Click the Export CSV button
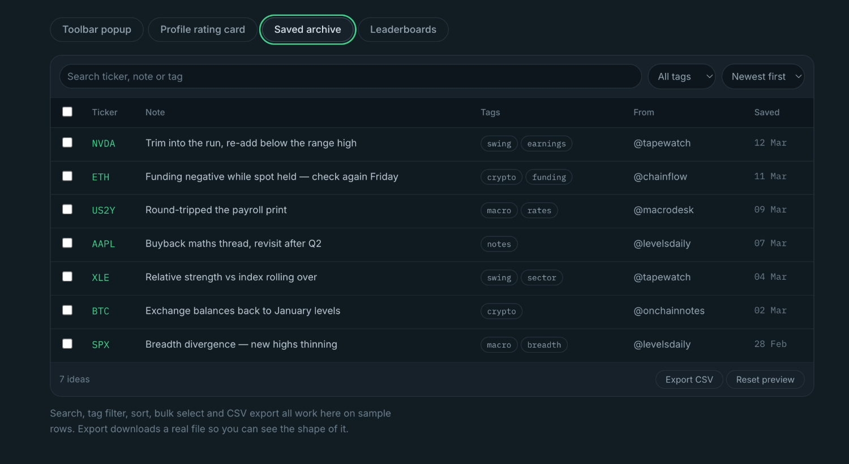849x464 pixels. pos(689,380)
